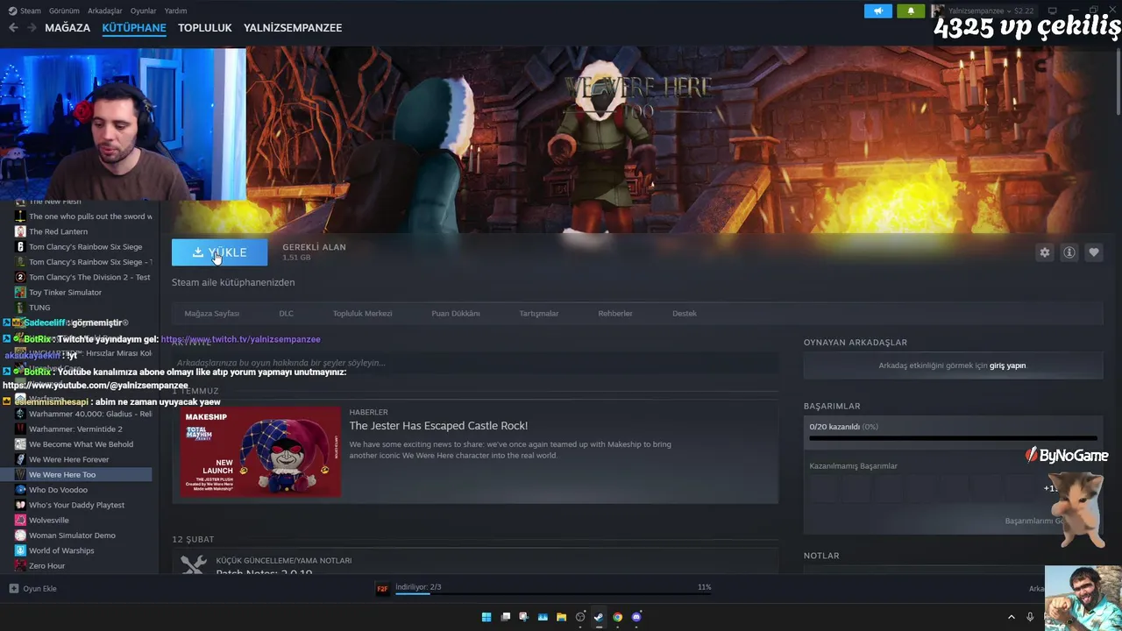Open the DLC link
The image size is (1122, 631).
(286, 314)
